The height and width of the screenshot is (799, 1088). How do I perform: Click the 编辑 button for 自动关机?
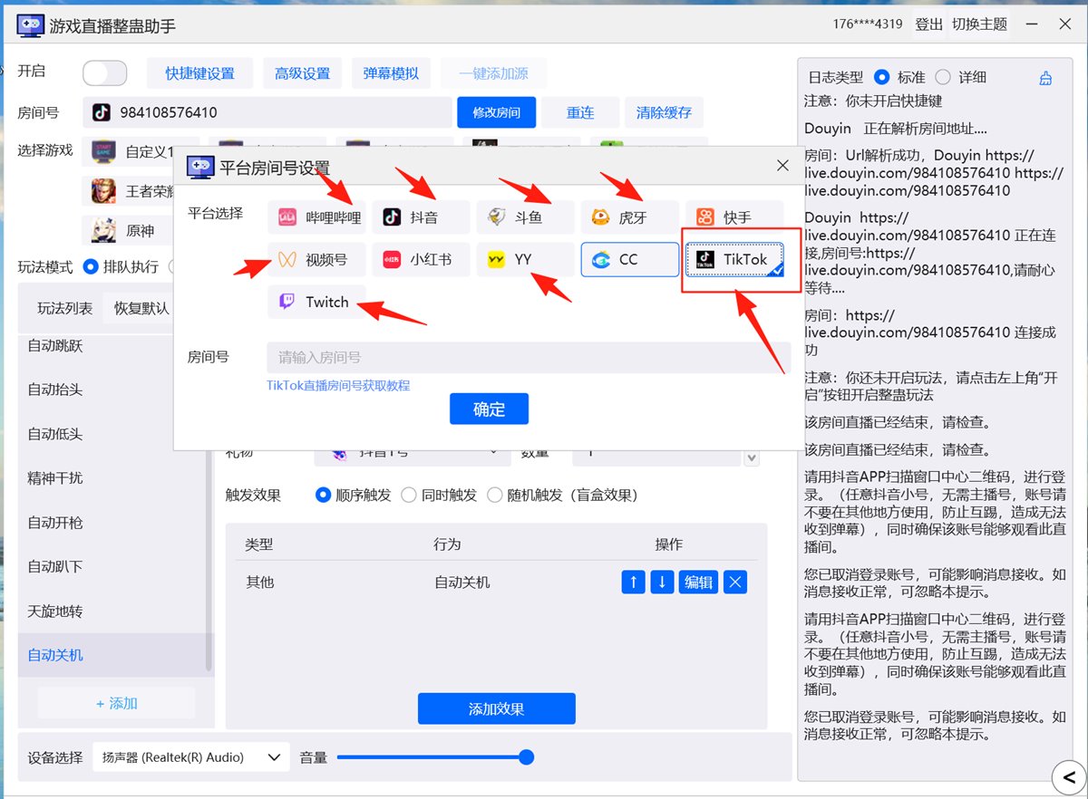click(698, 582)
